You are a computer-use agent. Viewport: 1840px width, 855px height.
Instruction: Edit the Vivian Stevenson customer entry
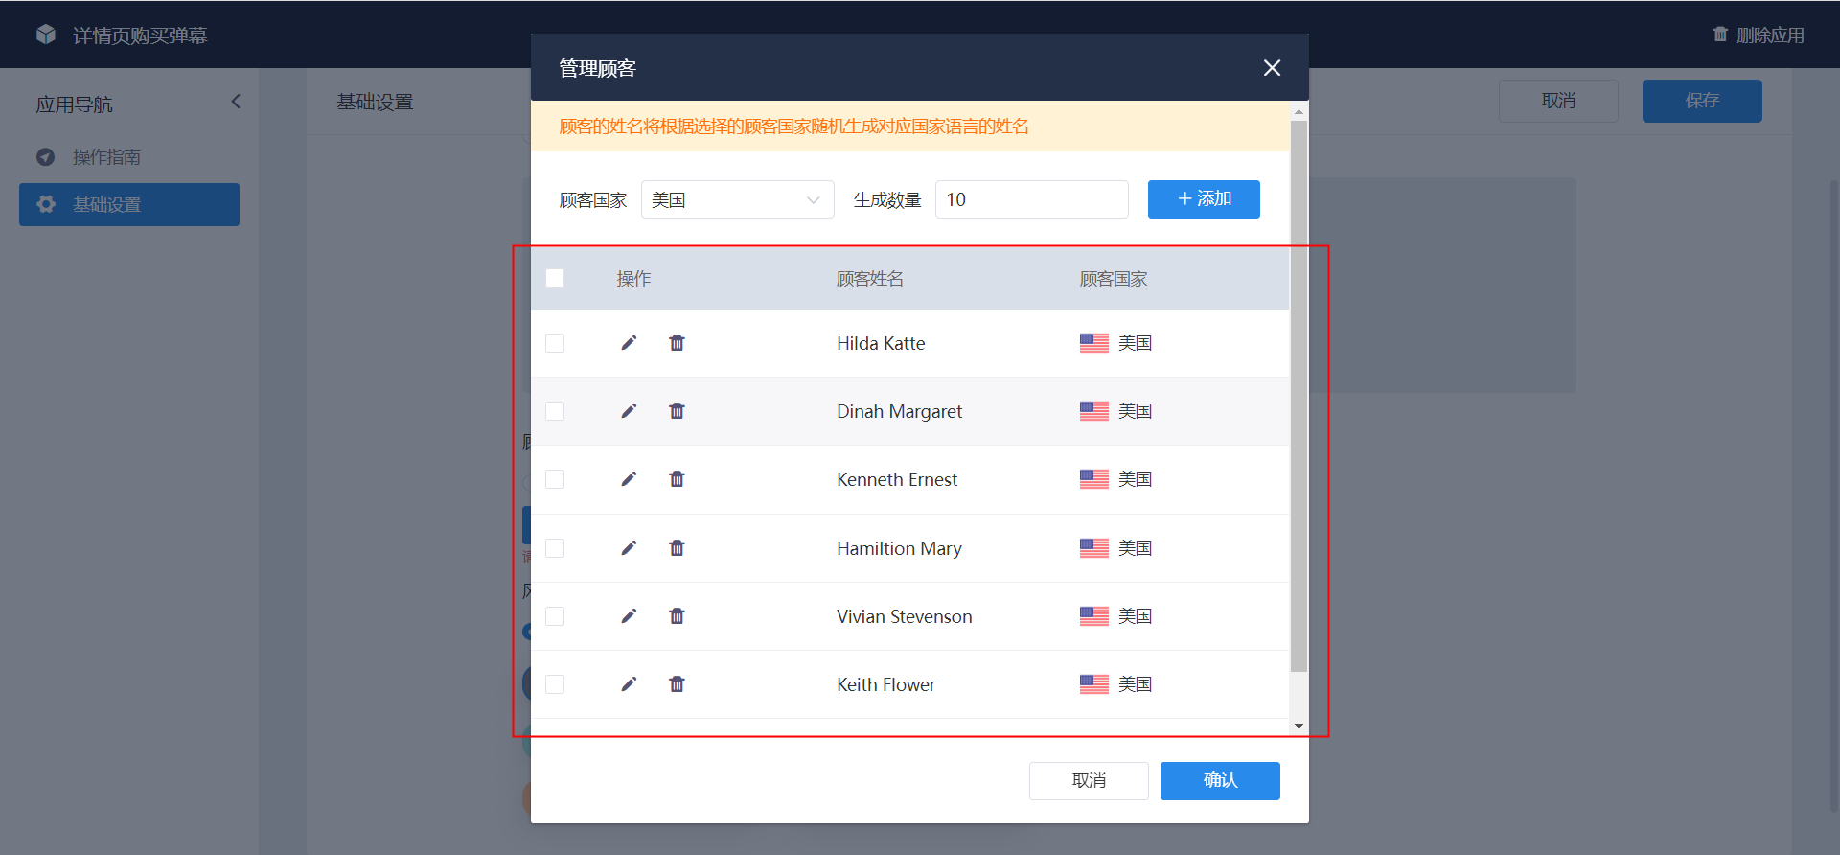coord(629,616)
